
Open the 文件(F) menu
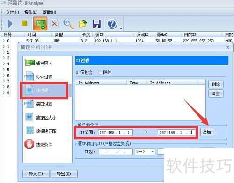(x=12, y=12)
